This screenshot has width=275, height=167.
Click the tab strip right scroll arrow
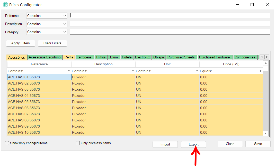coord(267,57)
